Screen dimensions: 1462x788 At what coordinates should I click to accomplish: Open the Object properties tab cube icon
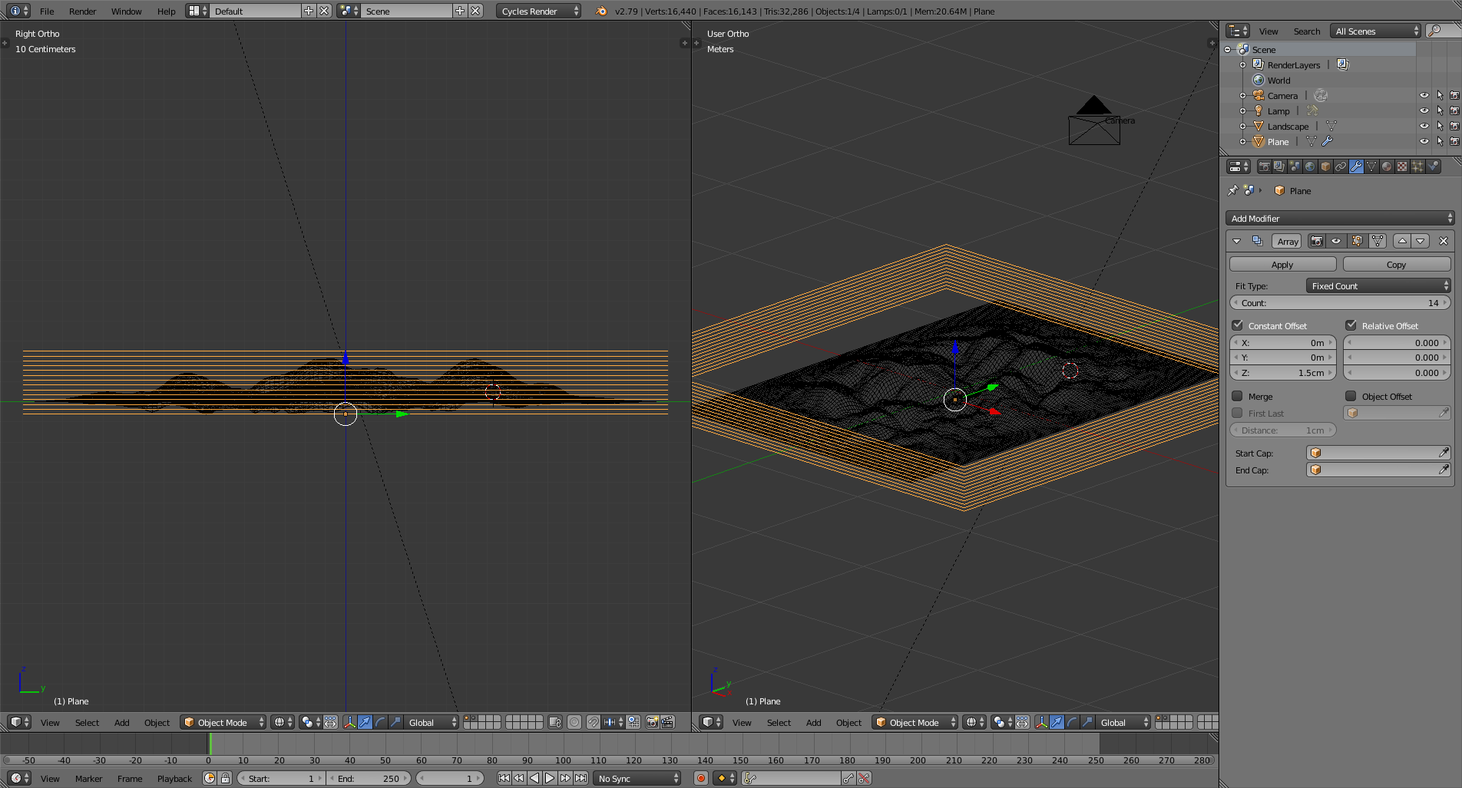pyautogui.click(x=1325, y=167)
